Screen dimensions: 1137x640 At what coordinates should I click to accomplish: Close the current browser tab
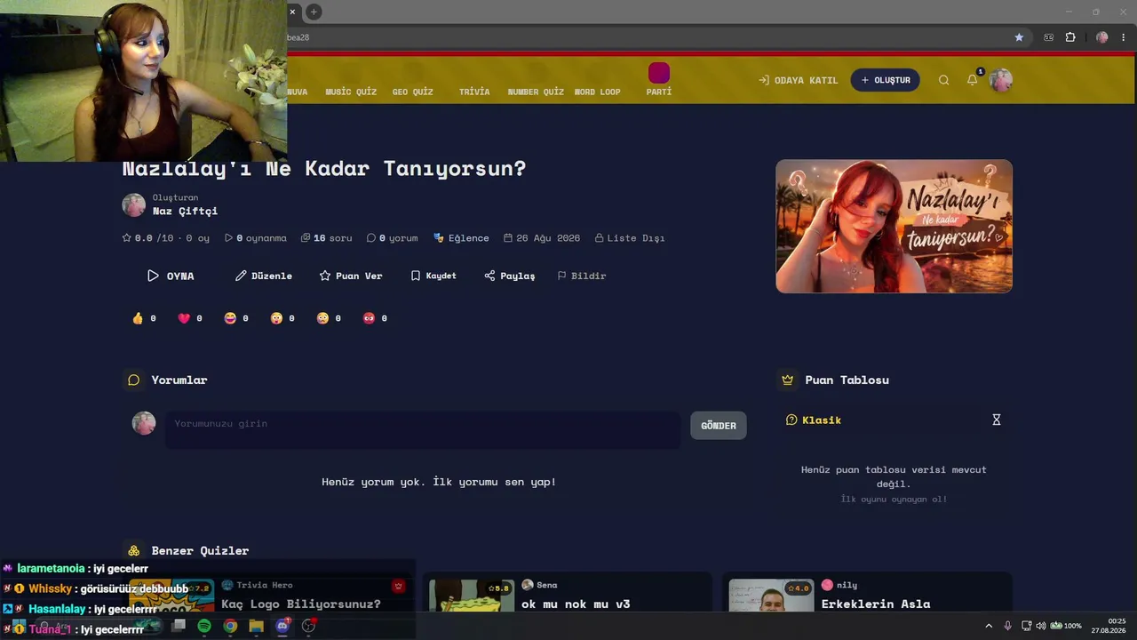coord(292,12)
